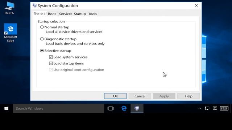
Task: Open This PC desktop icon
Action: [x=9, y=8]
